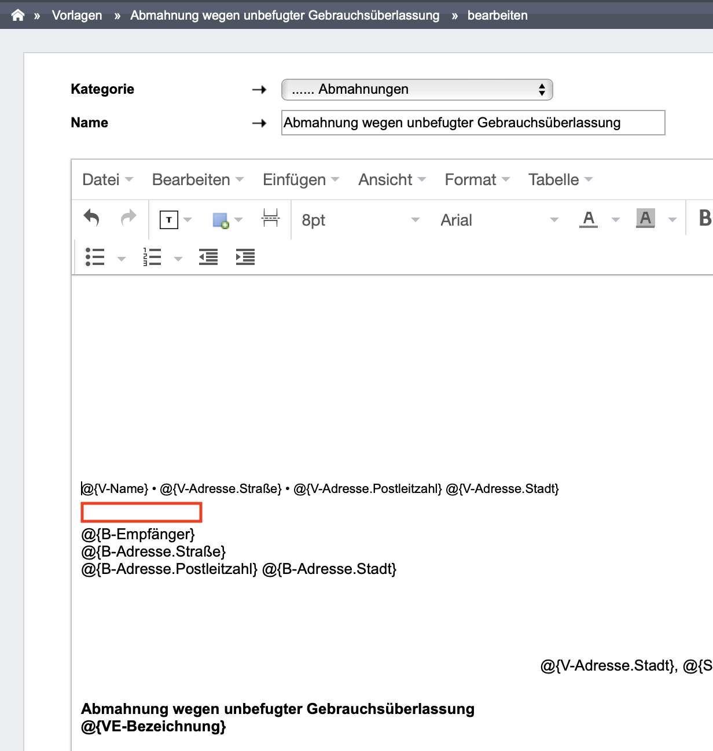Expand text color picker arrow
713x751 pixels.
point(616,220)
